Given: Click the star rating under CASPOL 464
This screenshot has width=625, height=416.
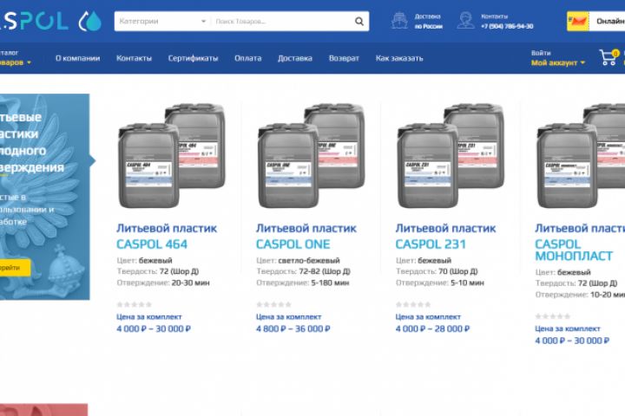Looking at the screenshot, I should click(x=135, y=304).
